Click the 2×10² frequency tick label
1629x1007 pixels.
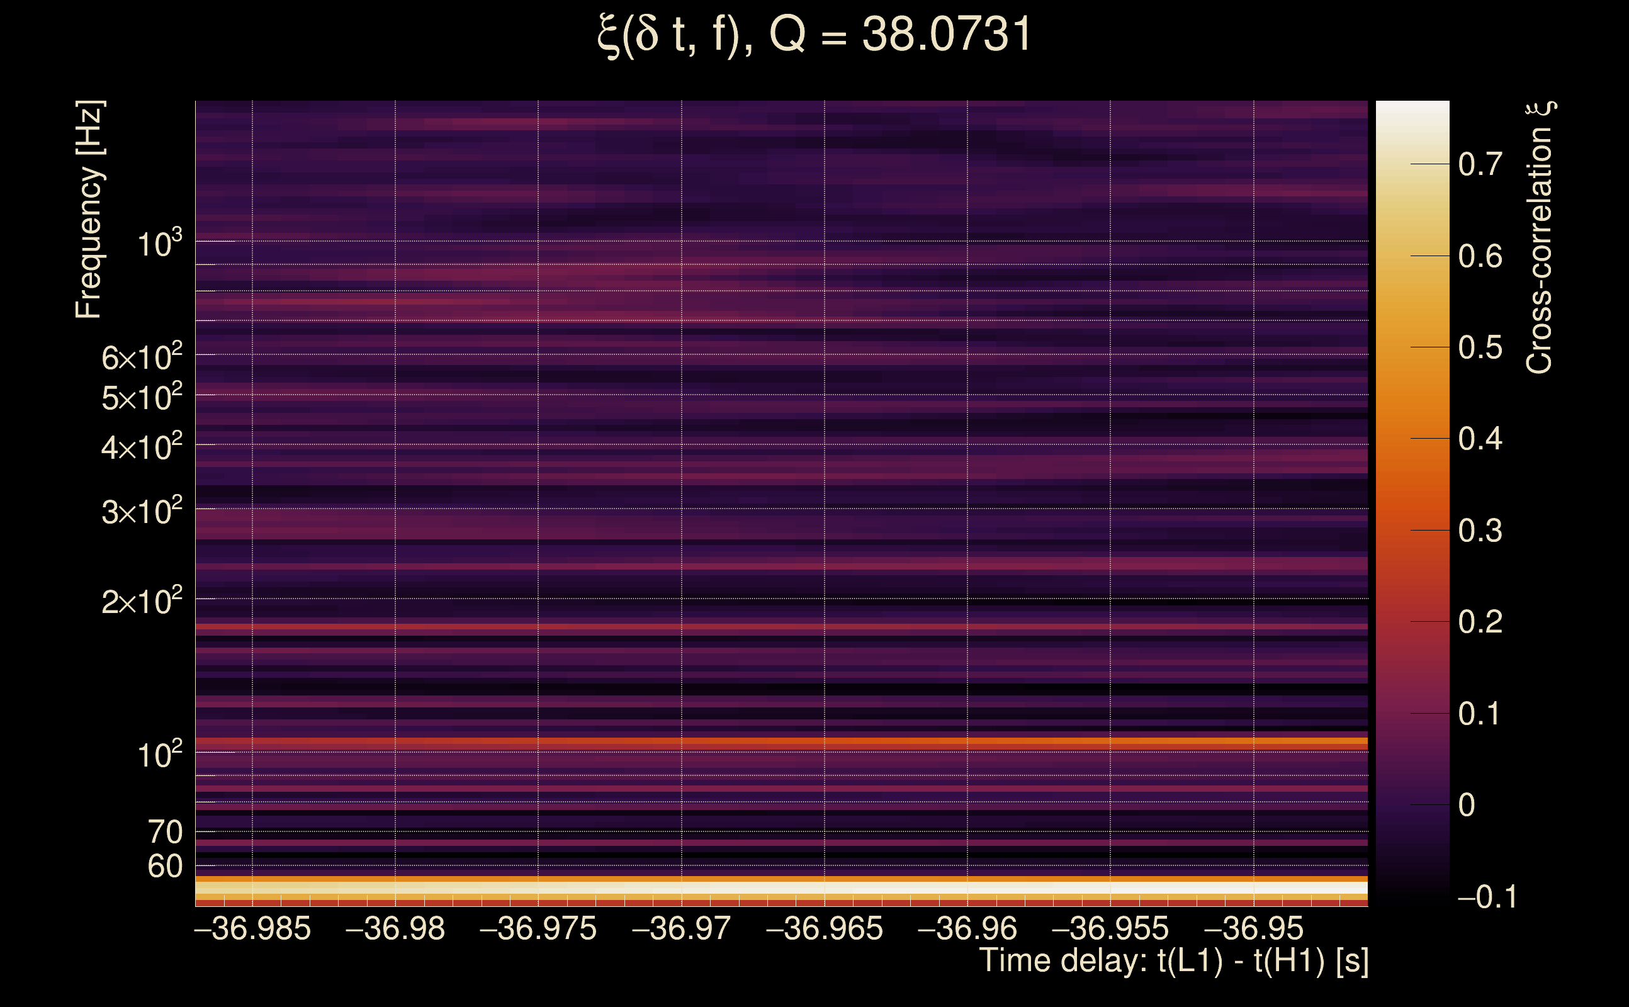coord(142,602)
